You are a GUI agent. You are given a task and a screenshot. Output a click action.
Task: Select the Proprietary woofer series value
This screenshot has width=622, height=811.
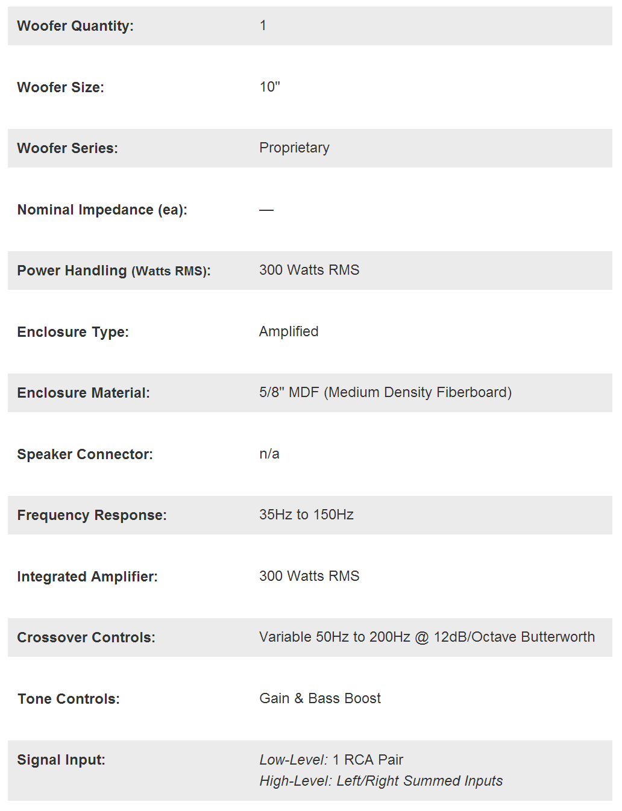pos(294,148)
